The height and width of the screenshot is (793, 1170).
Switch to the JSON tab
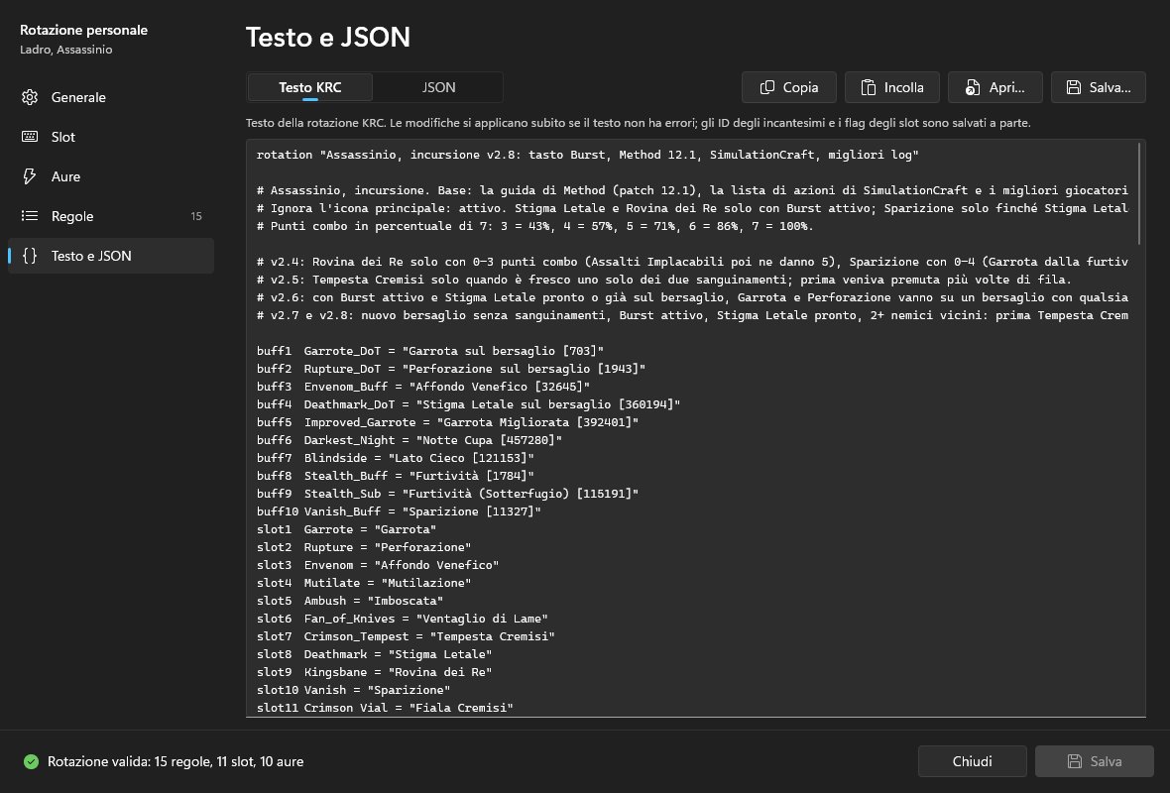438,87
